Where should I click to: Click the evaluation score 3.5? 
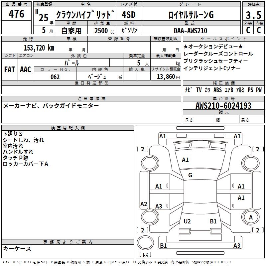point(253,15)
